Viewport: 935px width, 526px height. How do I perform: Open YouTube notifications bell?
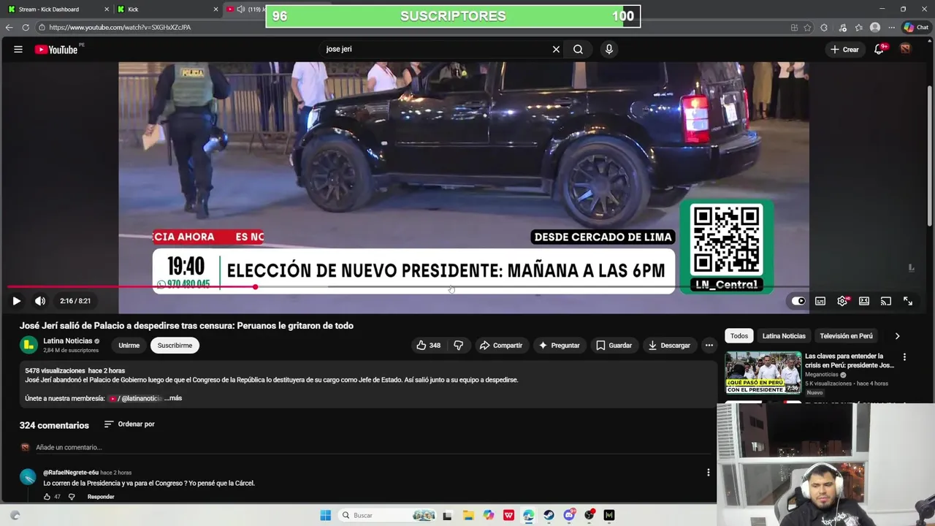pos(879,49)
